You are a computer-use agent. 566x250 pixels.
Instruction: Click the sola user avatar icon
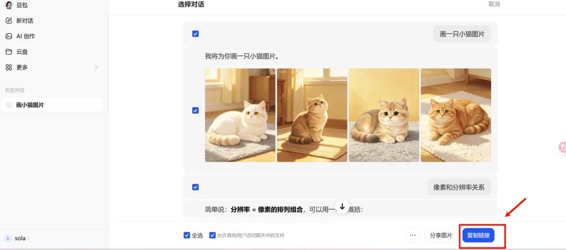coord(8,238)
